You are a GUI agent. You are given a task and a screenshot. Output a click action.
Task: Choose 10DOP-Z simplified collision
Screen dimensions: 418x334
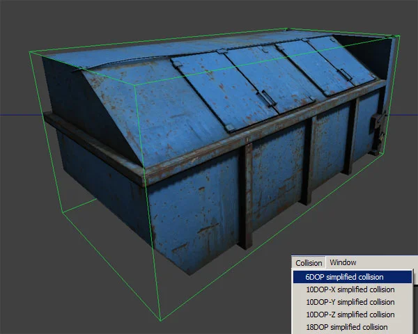[x=352, y=315]
